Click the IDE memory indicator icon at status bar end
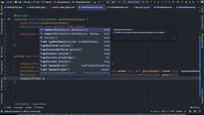The height and width of the screenshot is (115, 204). click(200, 111)
